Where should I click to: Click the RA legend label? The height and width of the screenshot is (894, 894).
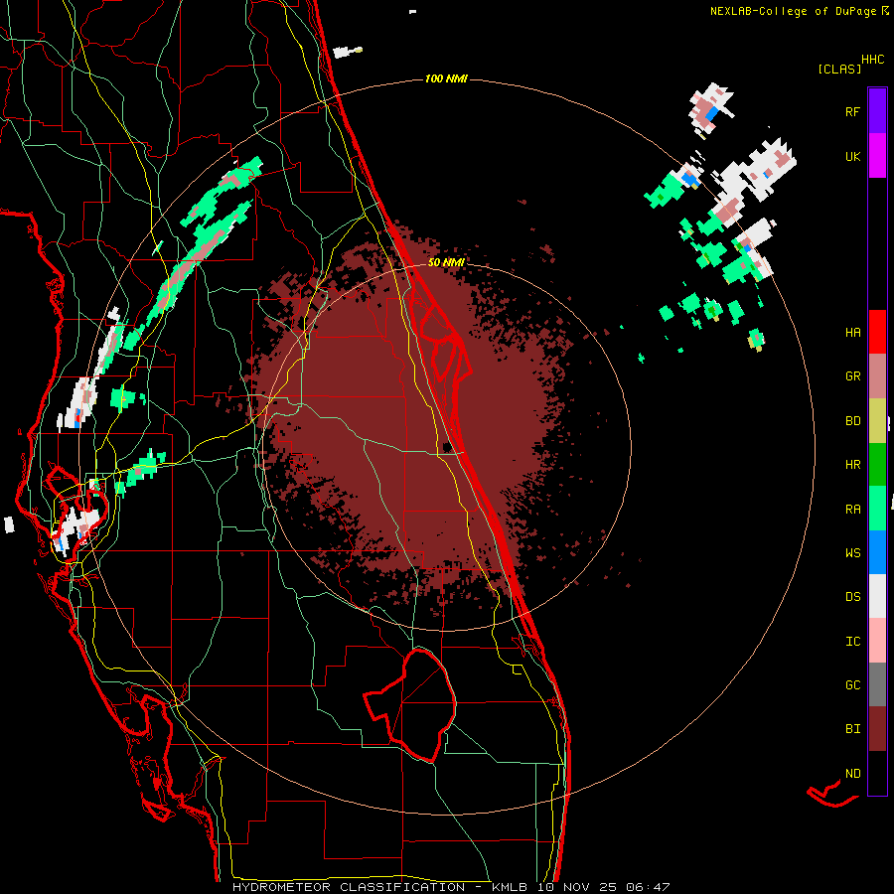(x=852, y=510)
